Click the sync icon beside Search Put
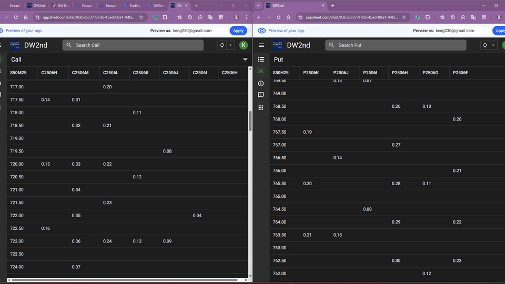This screenshot has height=284, width=505. pos(485,45)
